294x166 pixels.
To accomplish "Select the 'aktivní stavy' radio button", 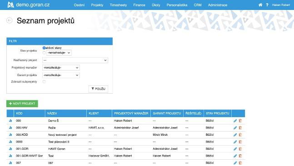I will coord(44,48).
